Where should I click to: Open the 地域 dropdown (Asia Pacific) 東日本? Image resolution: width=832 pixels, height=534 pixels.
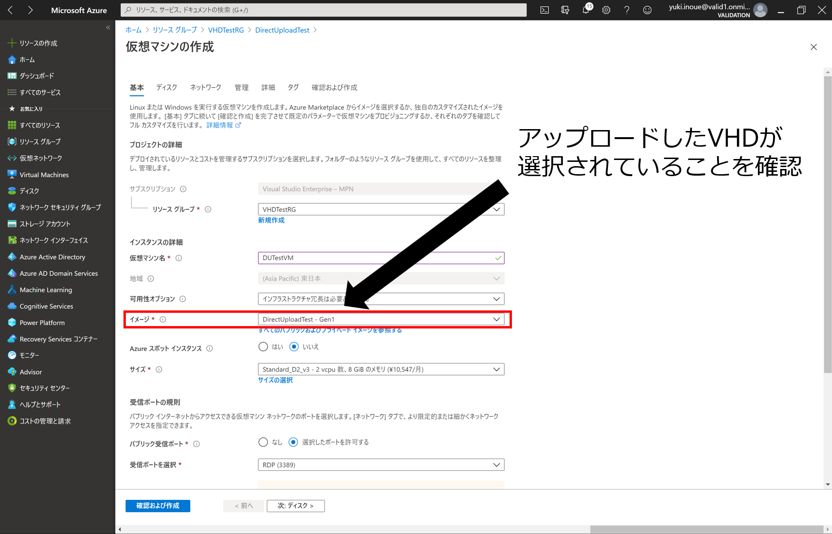(381, 279)
